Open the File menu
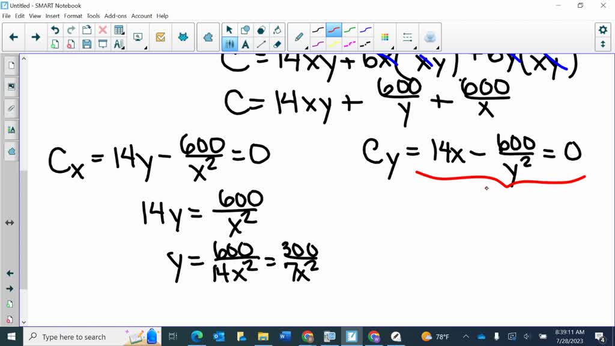 6,16
